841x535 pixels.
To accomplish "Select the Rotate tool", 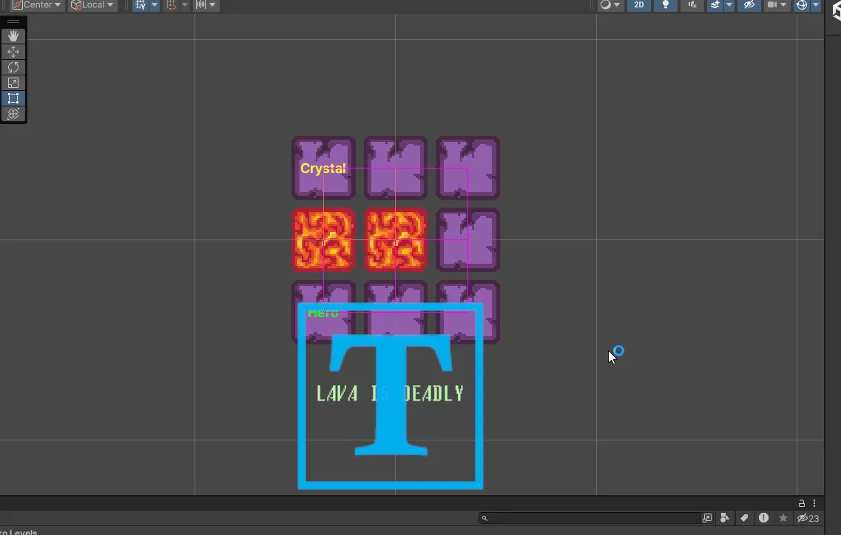I will pos(13,67).
